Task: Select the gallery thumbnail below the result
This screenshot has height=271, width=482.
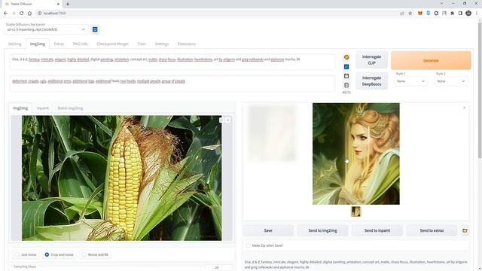Action: click(355, 212)
